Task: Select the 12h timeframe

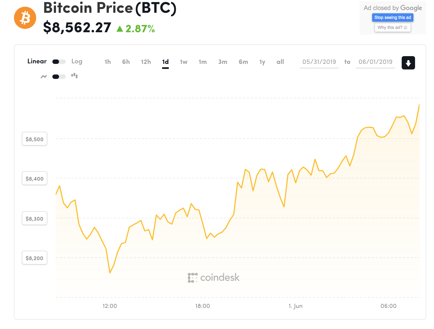Action: click(146, 62)
